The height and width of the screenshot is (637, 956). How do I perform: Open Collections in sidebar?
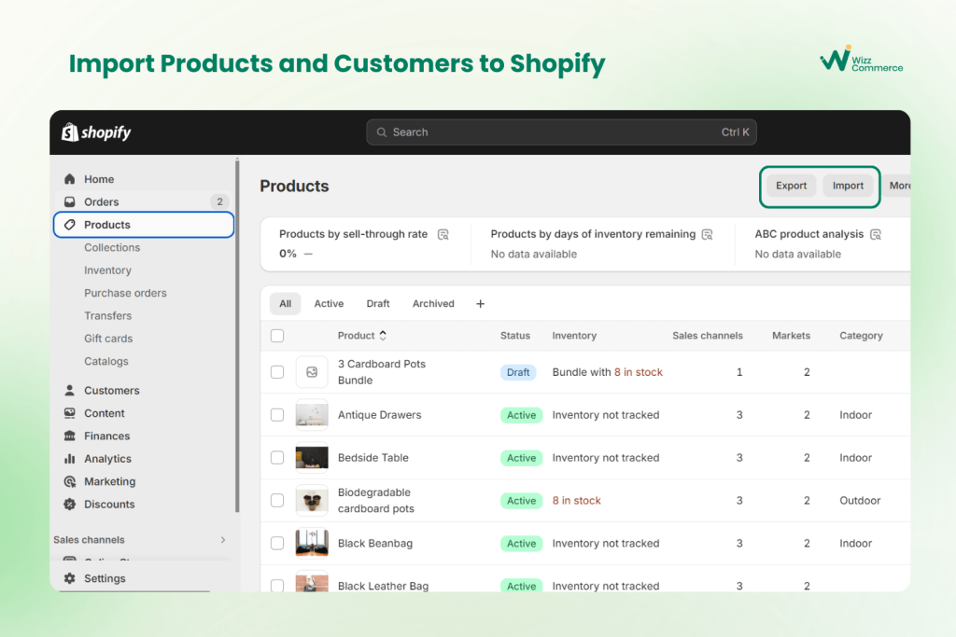click(x=112, y=247)
